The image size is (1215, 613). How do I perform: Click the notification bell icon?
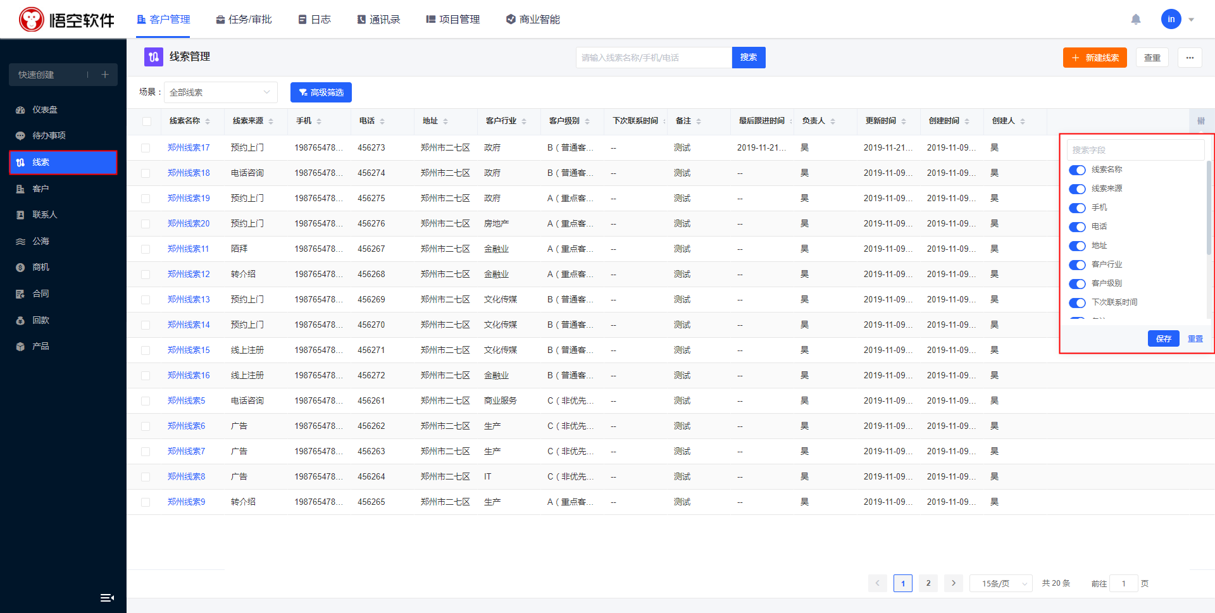coord(1136,20)
